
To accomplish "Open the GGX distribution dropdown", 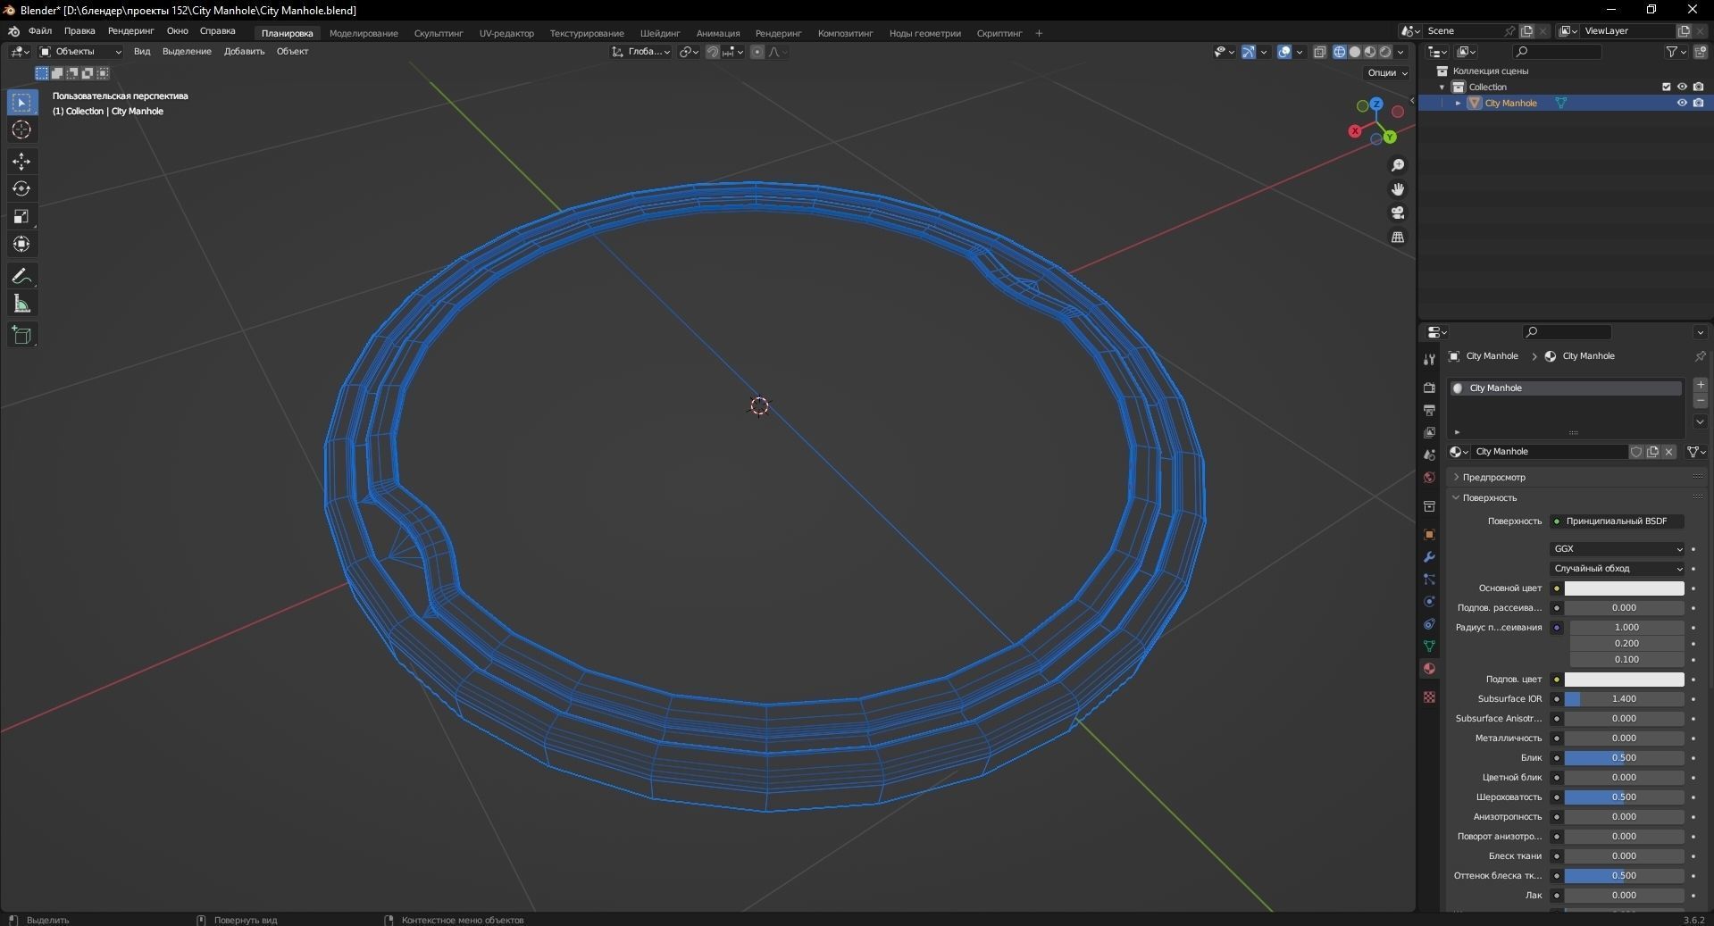I will (x=1618, y=549).
